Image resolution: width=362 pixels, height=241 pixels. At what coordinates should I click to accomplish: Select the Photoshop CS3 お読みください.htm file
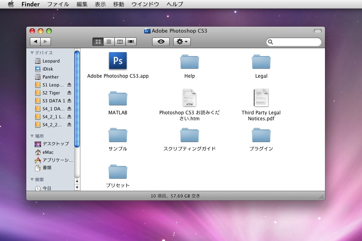(189, 98)
